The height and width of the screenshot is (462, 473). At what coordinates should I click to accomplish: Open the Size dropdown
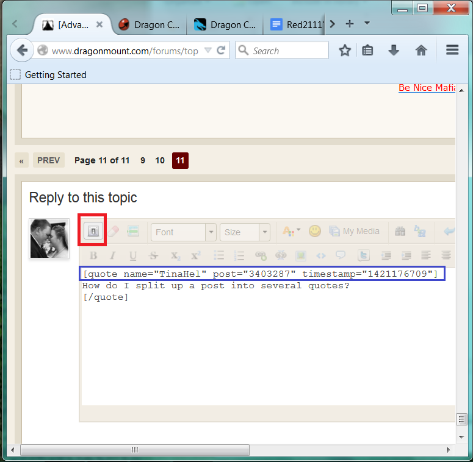click(x=244, y=232)
